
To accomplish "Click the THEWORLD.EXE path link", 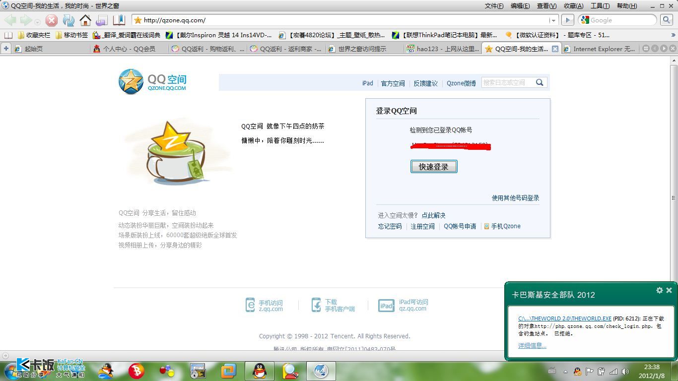I will pyautogui.click(x=565, y=318).
